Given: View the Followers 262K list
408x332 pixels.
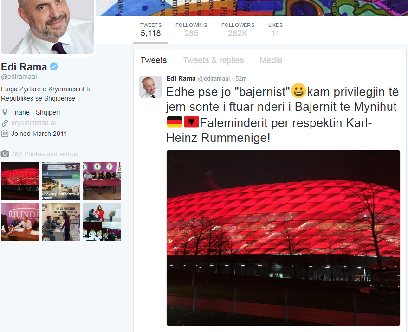Looking at the screenshot, I should click(238, 30).
